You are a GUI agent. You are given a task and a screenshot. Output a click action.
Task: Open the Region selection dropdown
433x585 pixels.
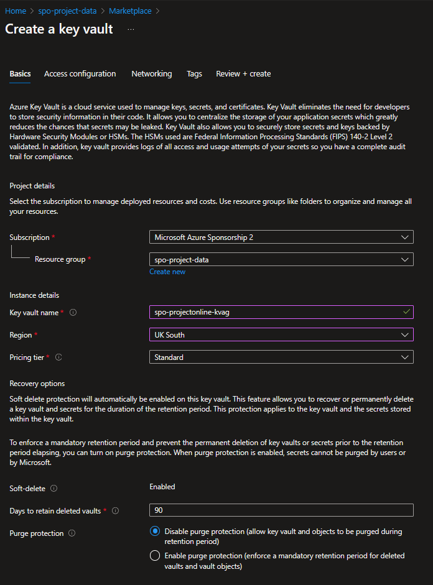(281, 334)
